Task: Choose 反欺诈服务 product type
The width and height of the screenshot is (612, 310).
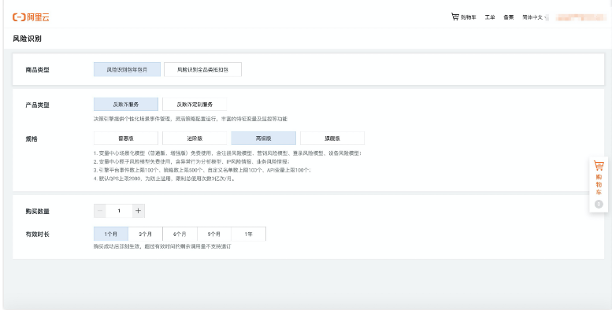Action: pyautogui.click(x=126, y=105)
